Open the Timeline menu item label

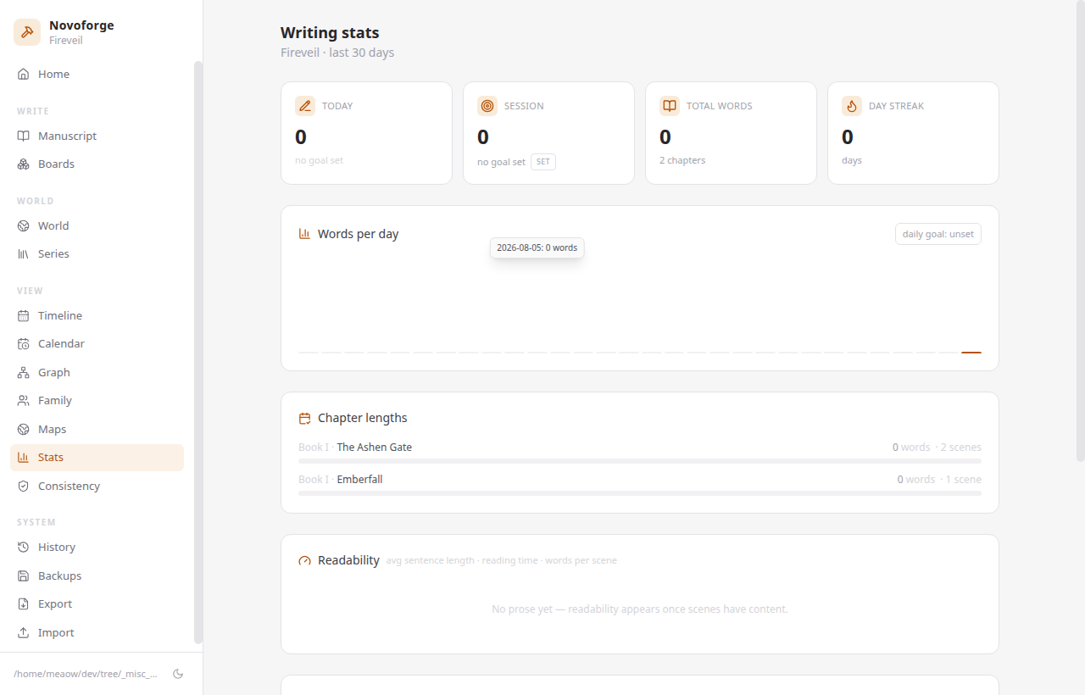[x=60, y=315]
